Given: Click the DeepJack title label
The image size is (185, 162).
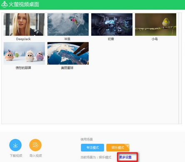Looking at the screenshot, I should (x=23, y=39).
